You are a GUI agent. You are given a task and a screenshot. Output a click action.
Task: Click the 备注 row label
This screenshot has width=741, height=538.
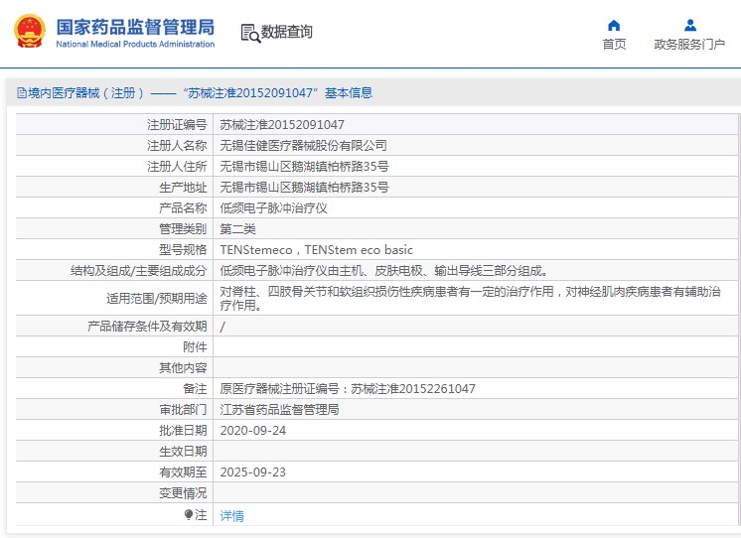(x=195, y=389)
